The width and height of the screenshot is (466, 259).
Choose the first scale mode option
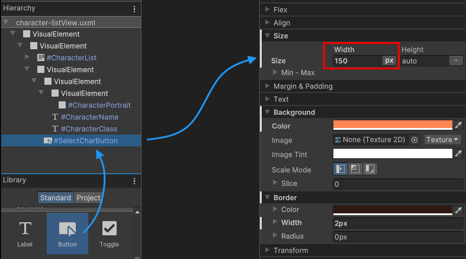point(340,169)
